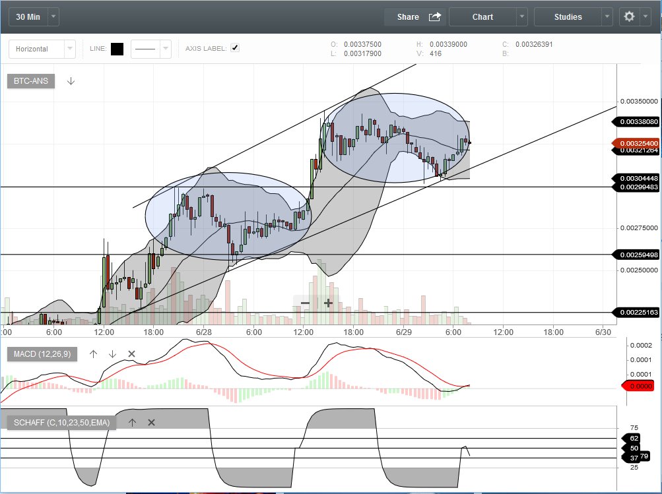662x494 pixels.
Task: Move SCHAFF panel up with arrow
Action: 132,422
